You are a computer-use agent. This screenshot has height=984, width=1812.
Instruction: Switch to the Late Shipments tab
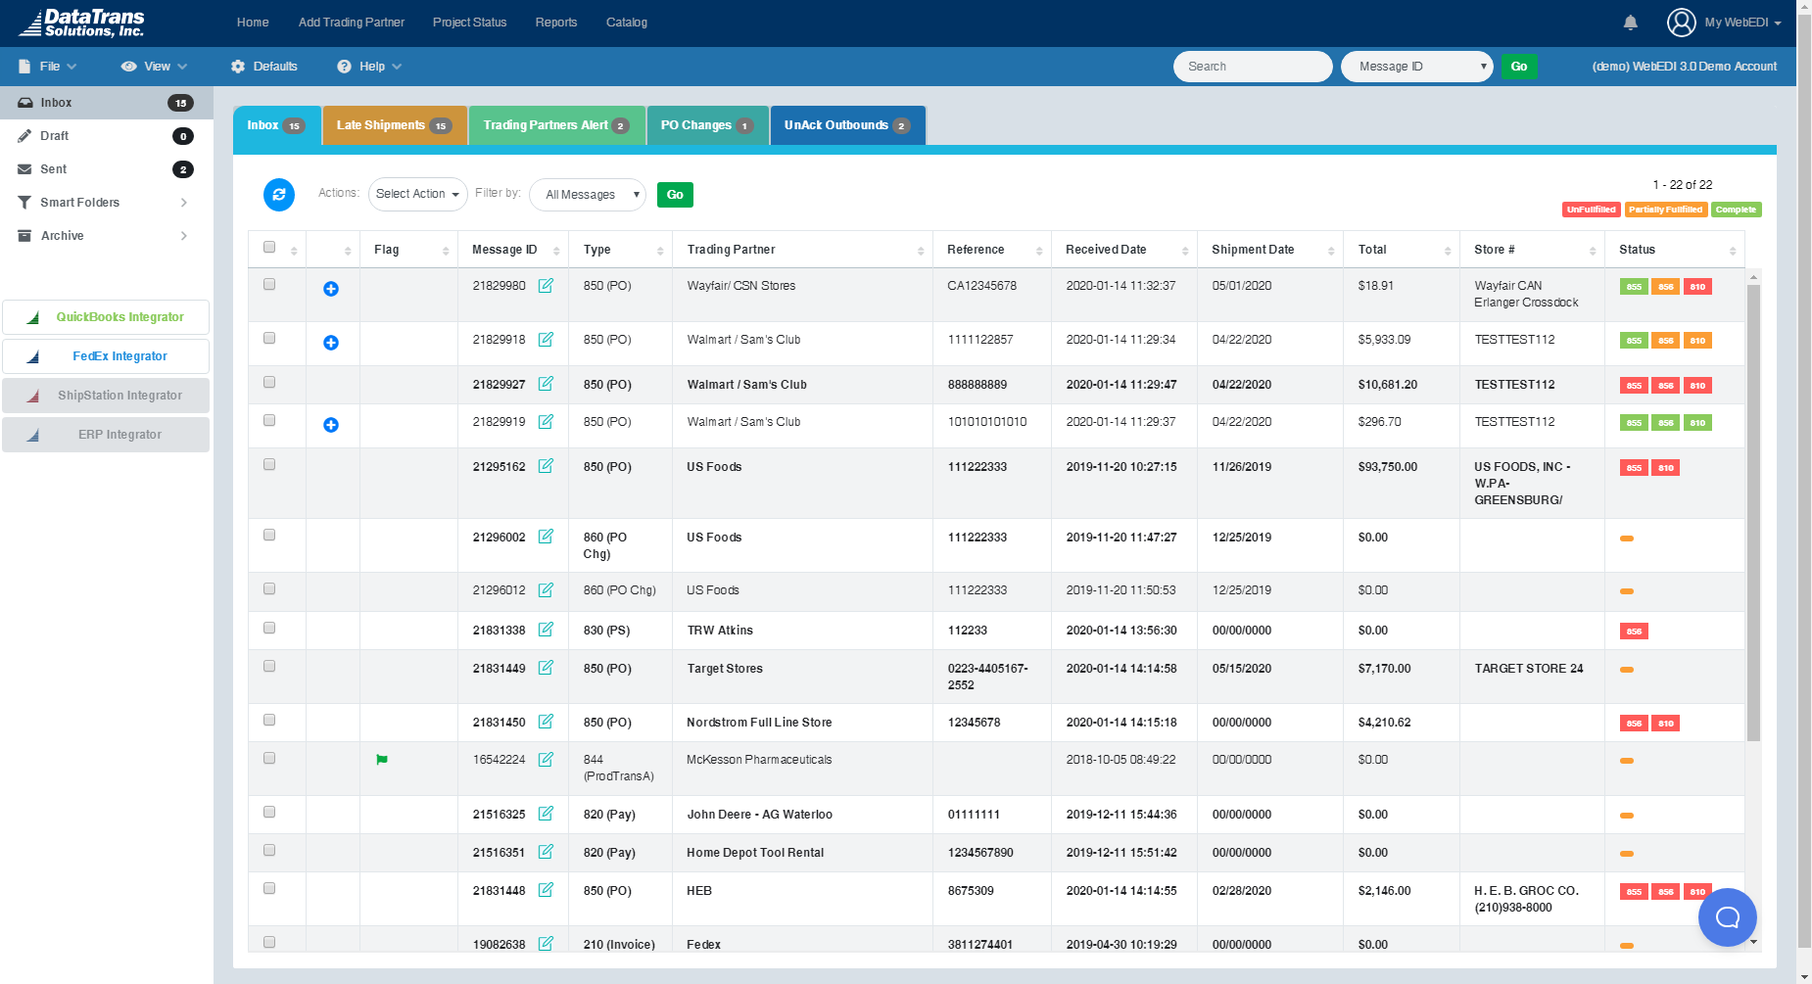coord(395,125)
